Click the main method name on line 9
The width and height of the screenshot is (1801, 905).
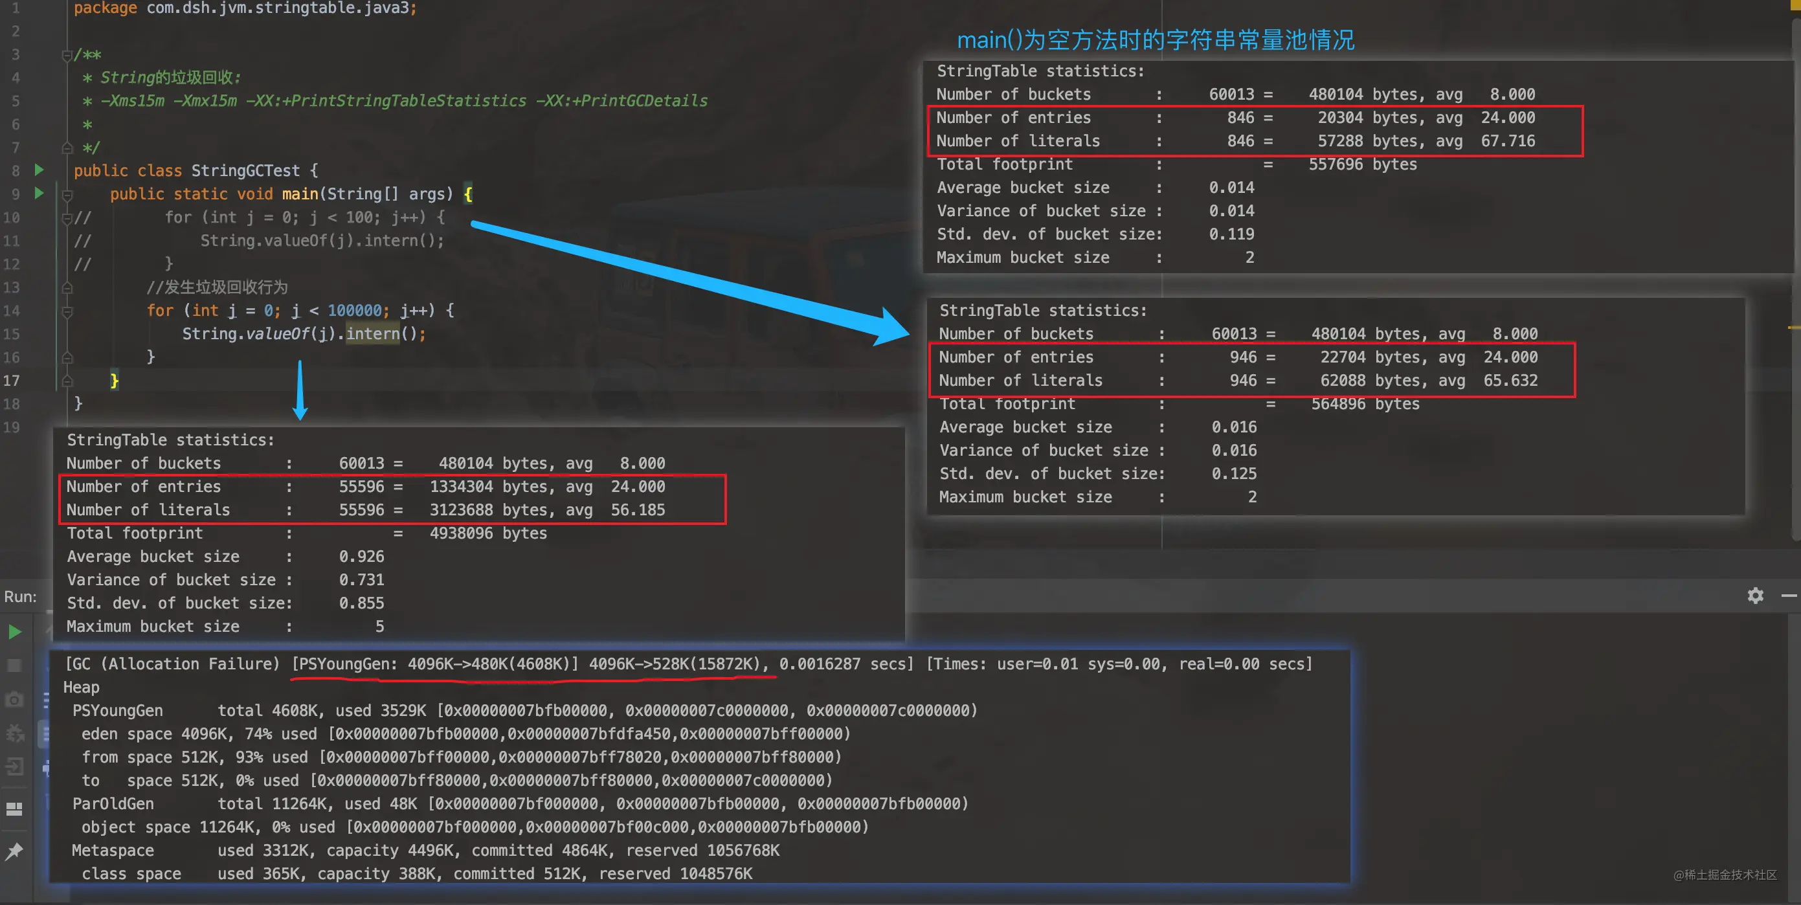tap(300, 194)
